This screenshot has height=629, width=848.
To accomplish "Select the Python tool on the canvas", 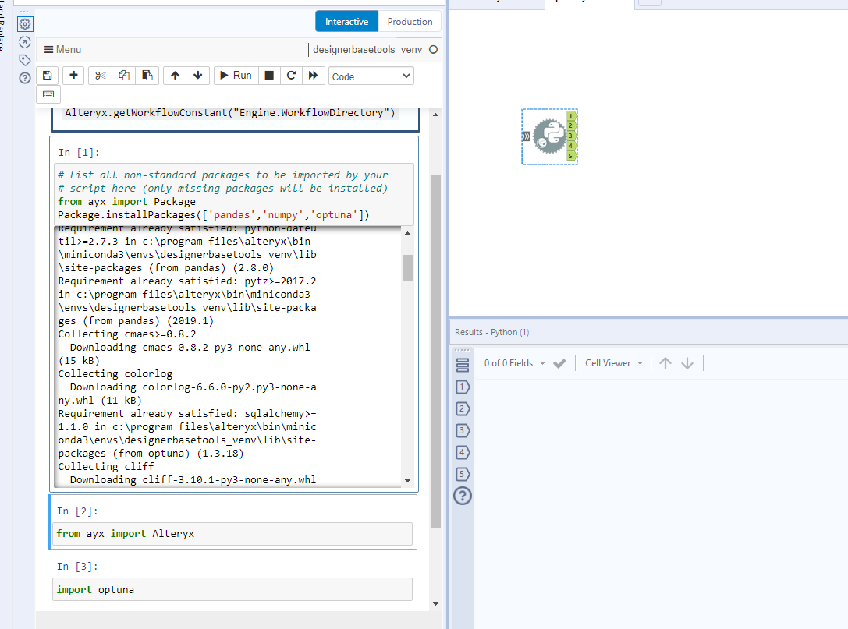I will (x=549, y=136).
